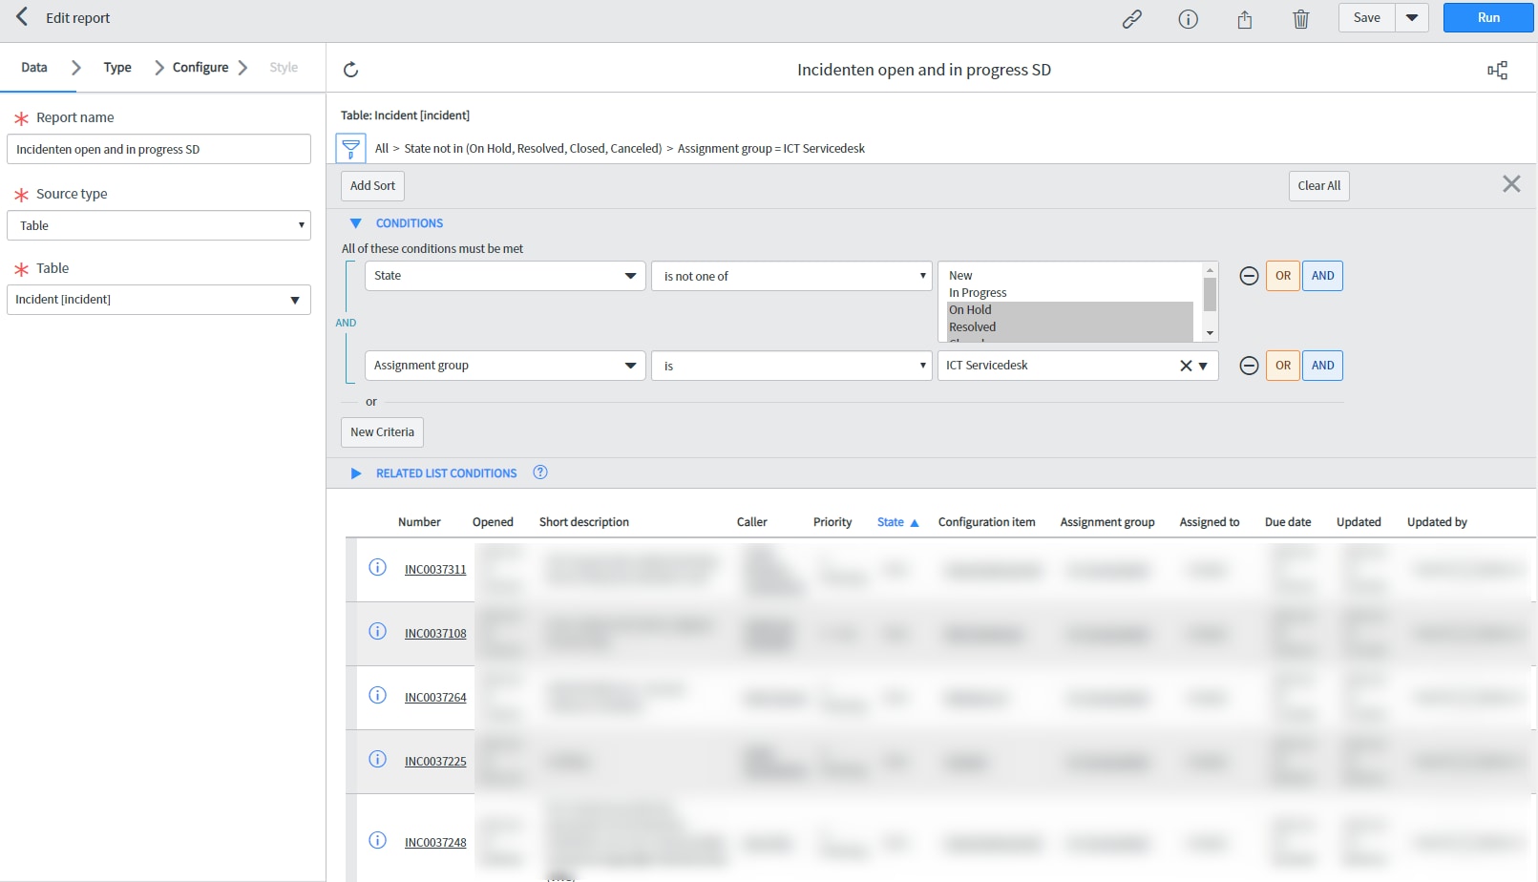Click the refresh icon beside report title

[350, 70]
